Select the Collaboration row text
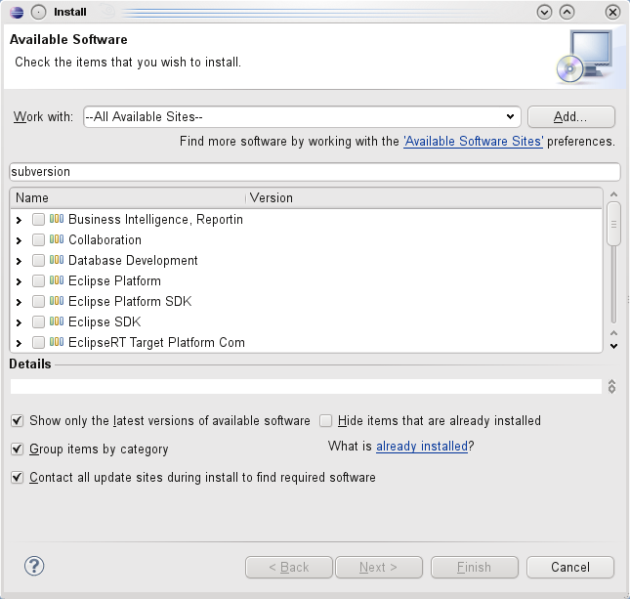The height and width of the screenshot is (599, 630). pos(105,240)
